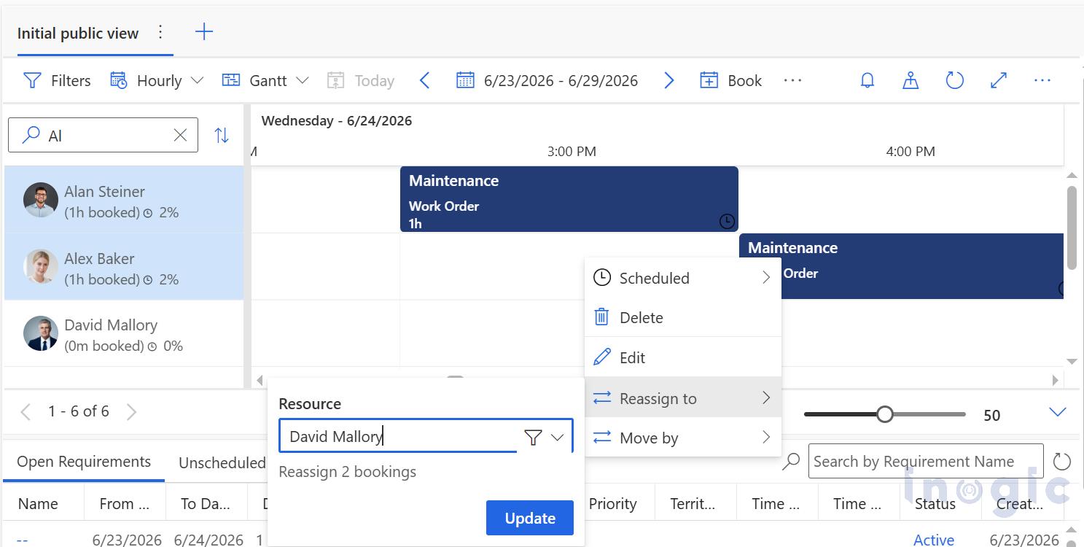
Task: Open the far-right ellipsis settings menu
Action: click(1042, 80)
